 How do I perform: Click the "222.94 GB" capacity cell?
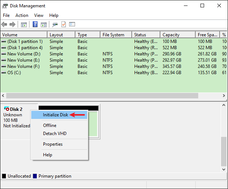coord(172,73)
